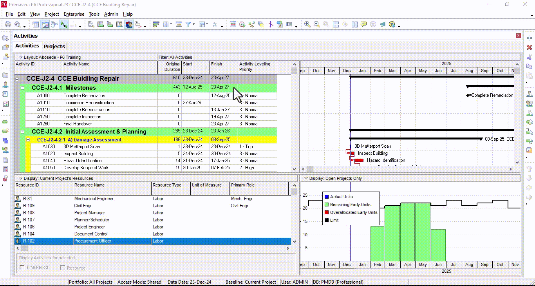This screenshot has width=535, height=286.
Task: Click the scissors Cut icon
Action: click(x=530, y=57)
